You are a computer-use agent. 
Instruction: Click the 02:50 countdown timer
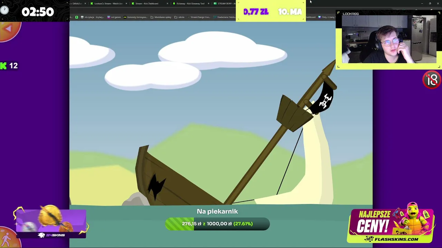tap(38, 12)
